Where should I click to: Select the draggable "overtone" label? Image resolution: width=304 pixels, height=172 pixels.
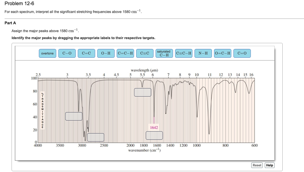[47, 53]
